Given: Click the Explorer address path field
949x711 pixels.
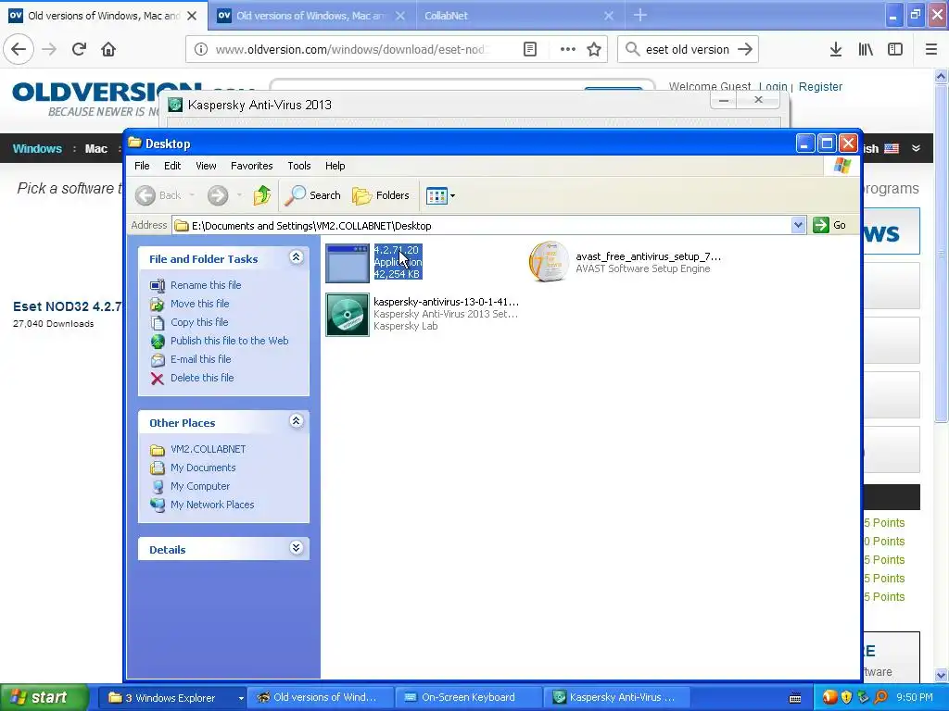Looking at the screenshot, I should 481,226.
